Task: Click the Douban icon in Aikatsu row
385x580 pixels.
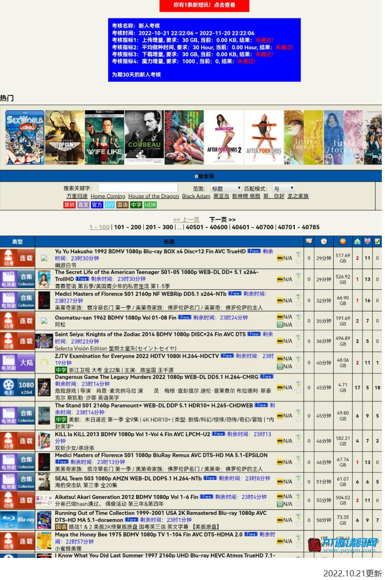Action: click(280, 504)
